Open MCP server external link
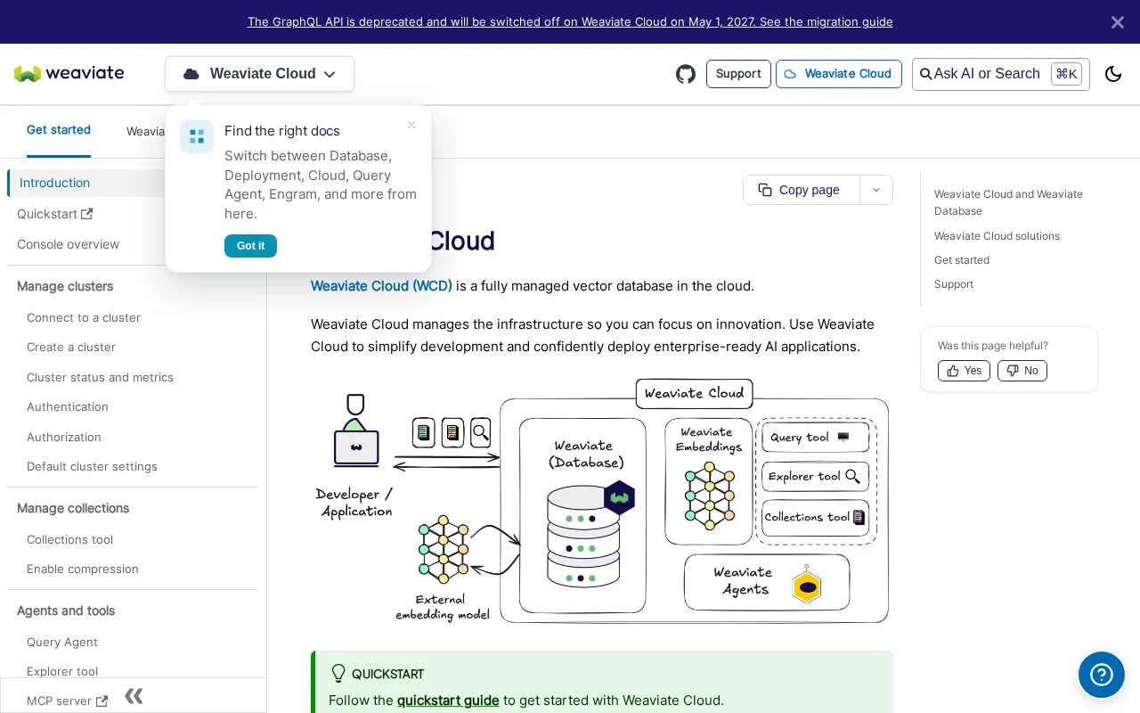 [67, 701]
